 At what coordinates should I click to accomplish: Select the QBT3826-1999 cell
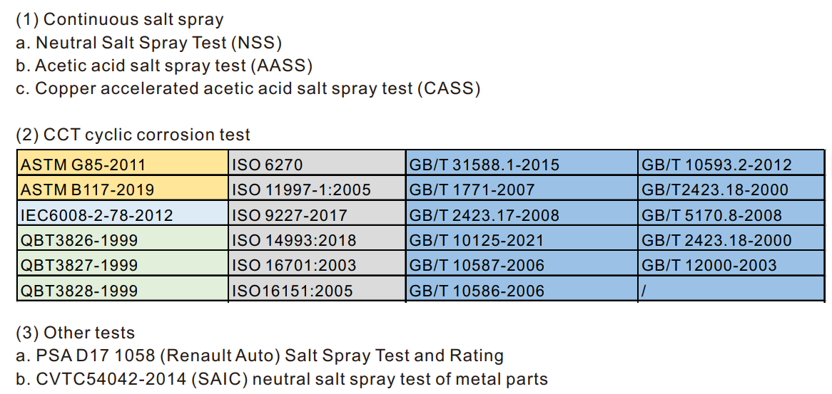click(123, 238)
